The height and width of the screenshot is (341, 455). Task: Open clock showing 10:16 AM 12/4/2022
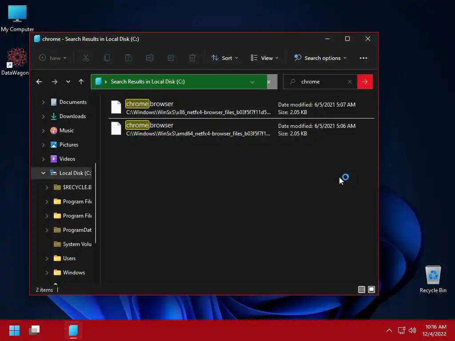(435, 330)
